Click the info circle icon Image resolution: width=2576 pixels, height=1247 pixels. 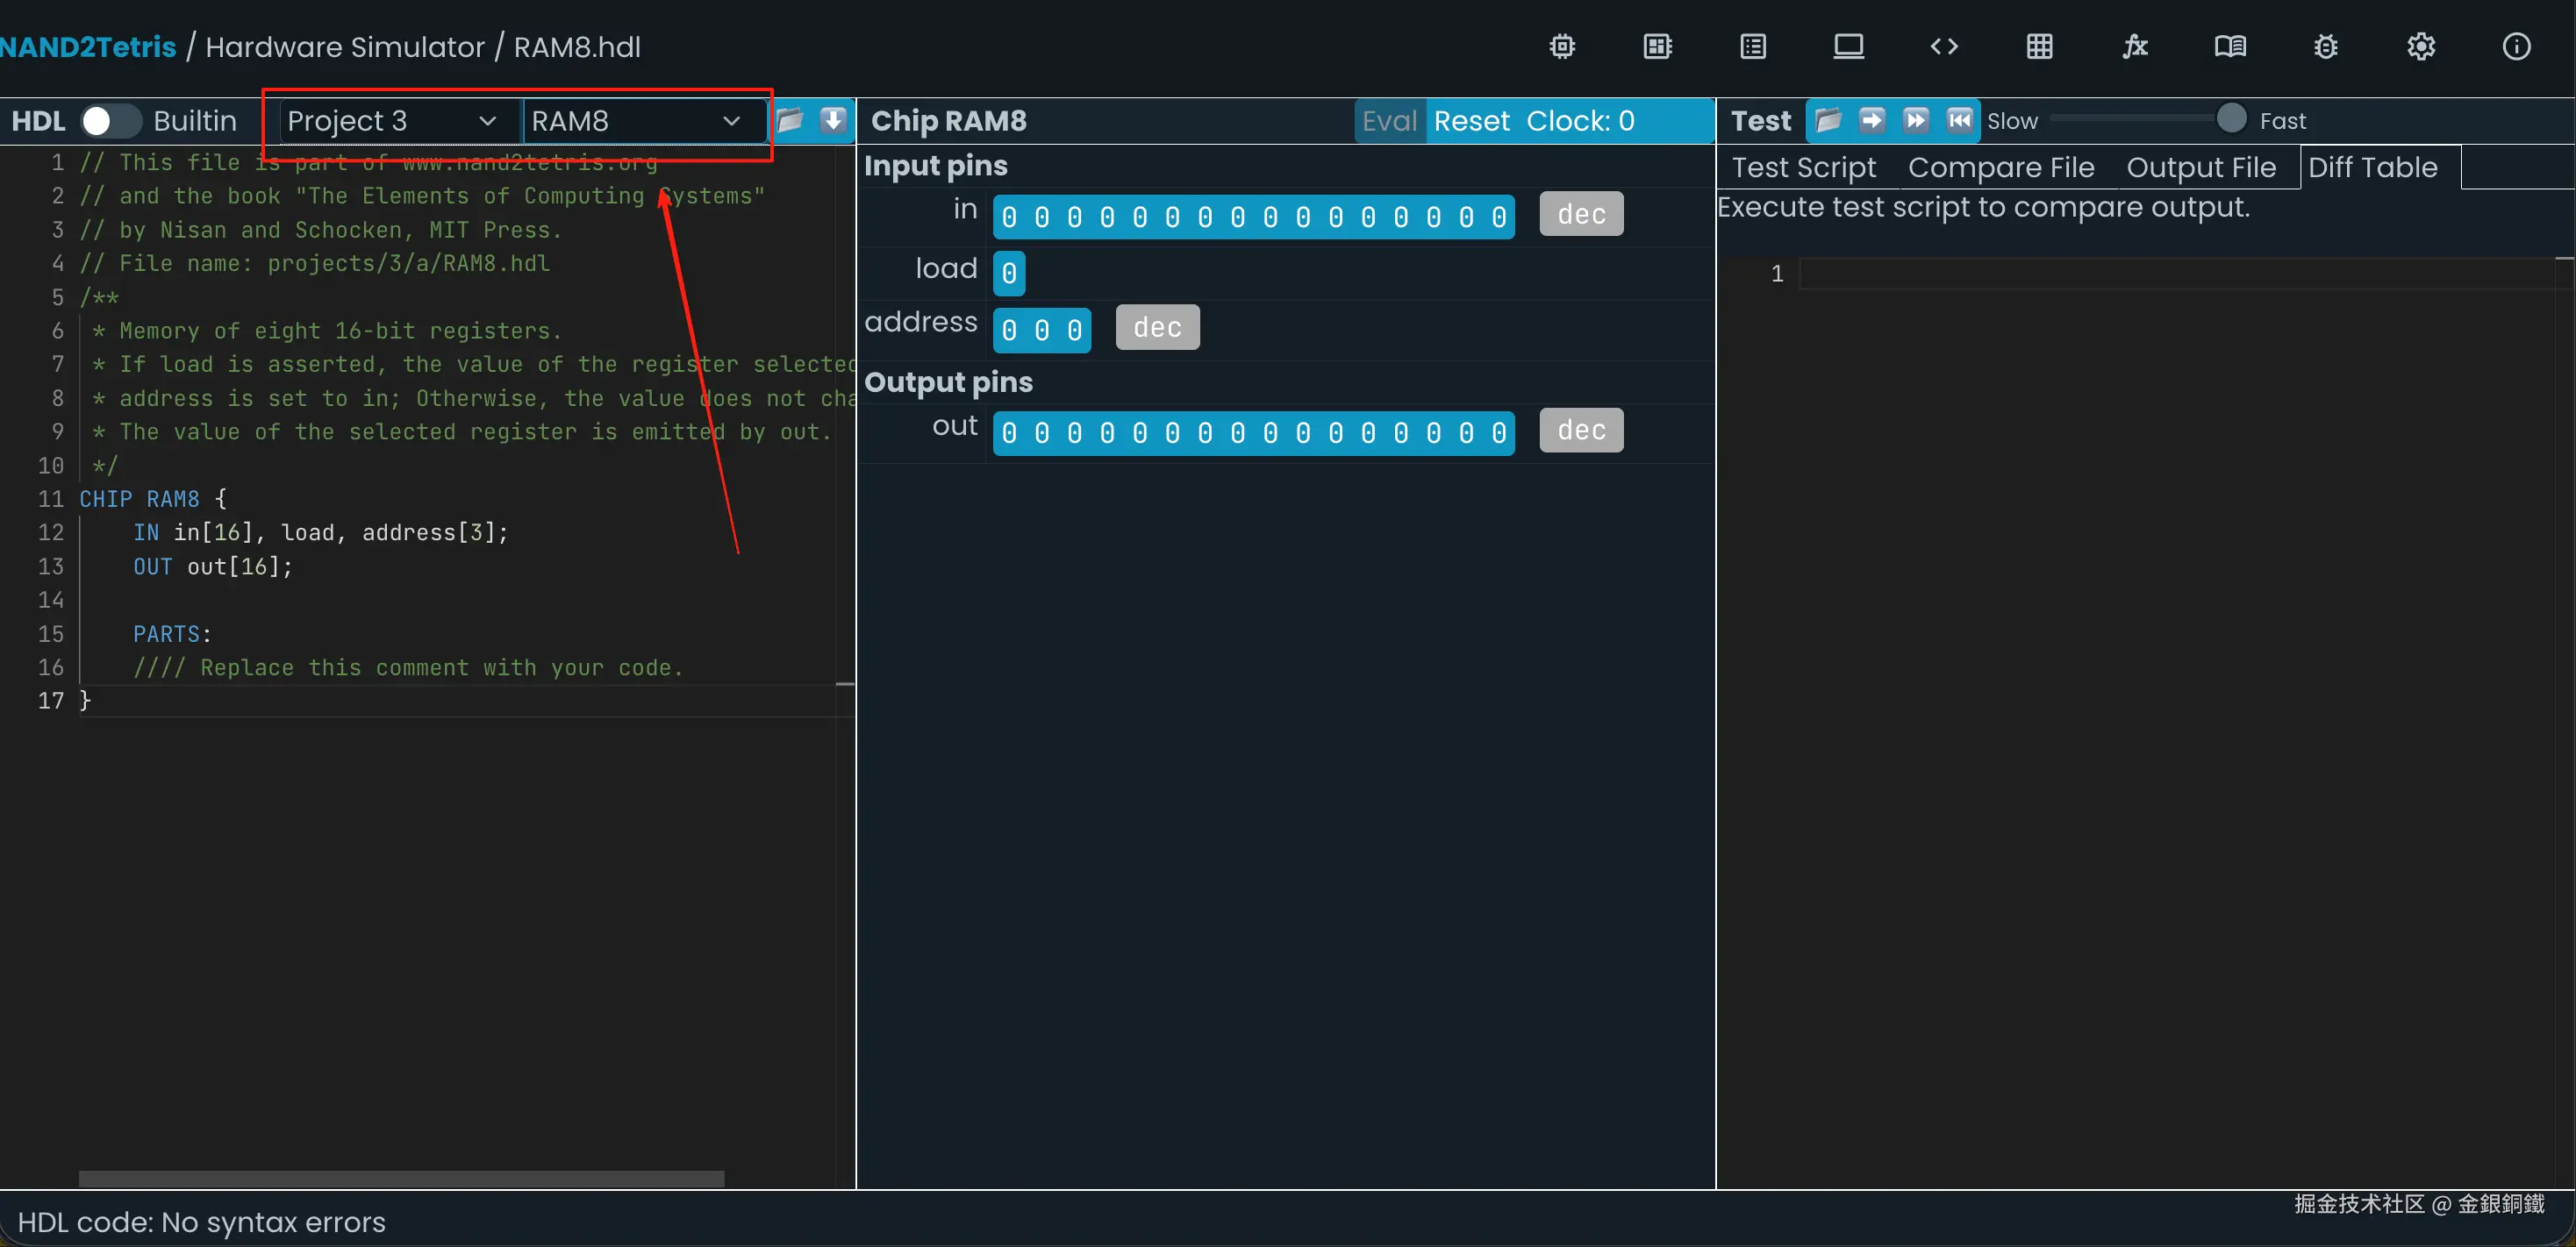click(2516, 47)
